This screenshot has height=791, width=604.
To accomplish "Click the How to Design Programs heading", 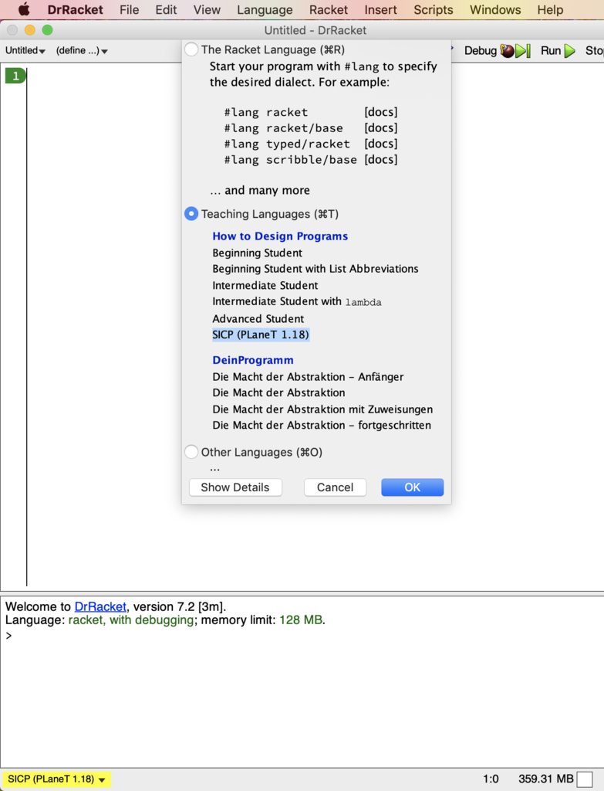I will [280, 236].
